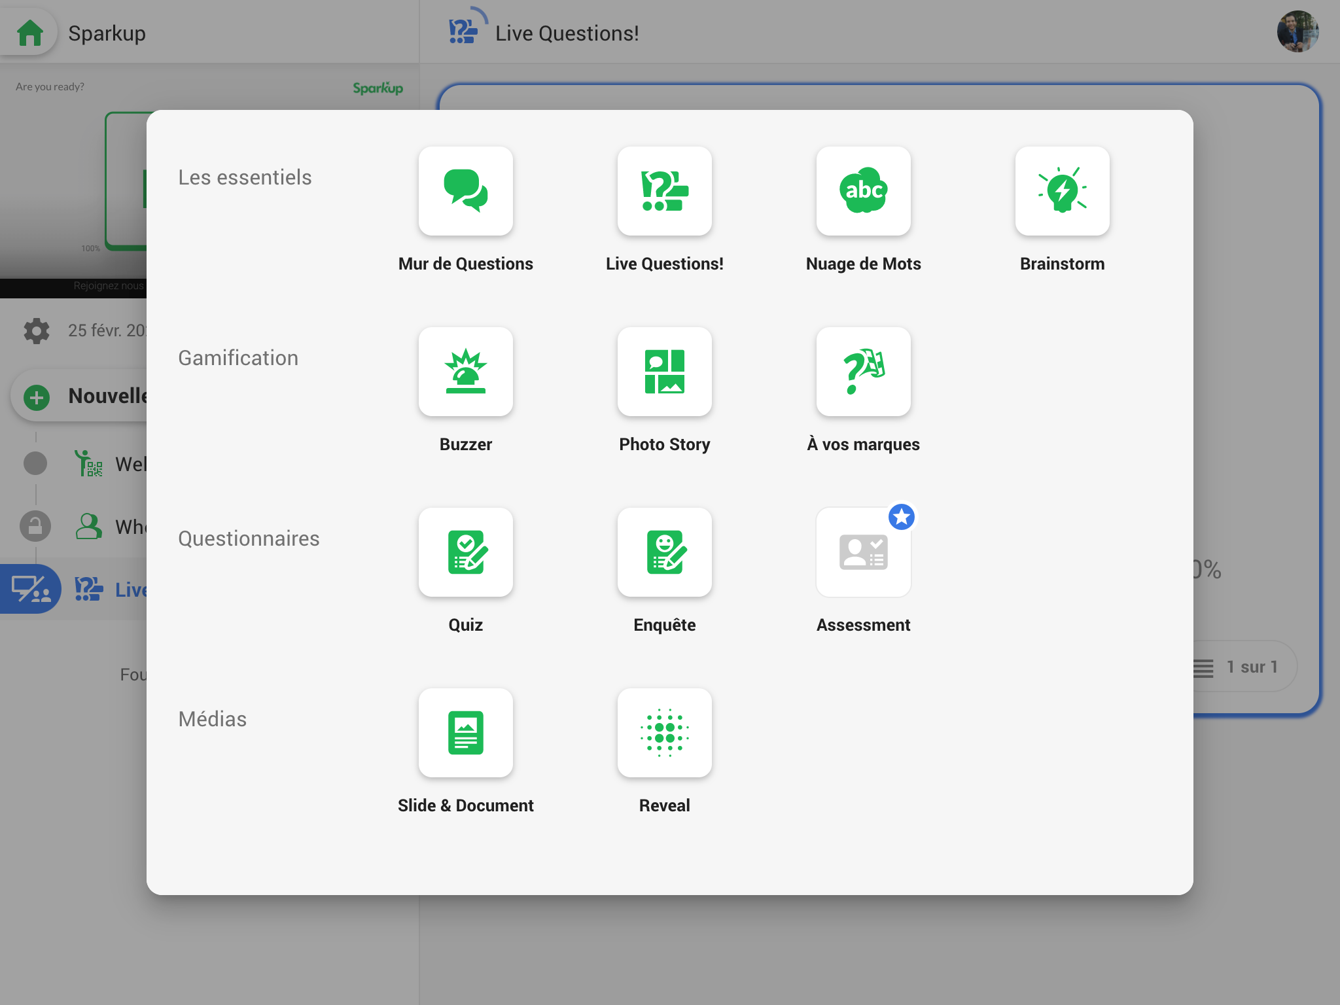Pick the Nuage de Mots icon
Screen dimensions: 1340x1005
coord(863,190)
